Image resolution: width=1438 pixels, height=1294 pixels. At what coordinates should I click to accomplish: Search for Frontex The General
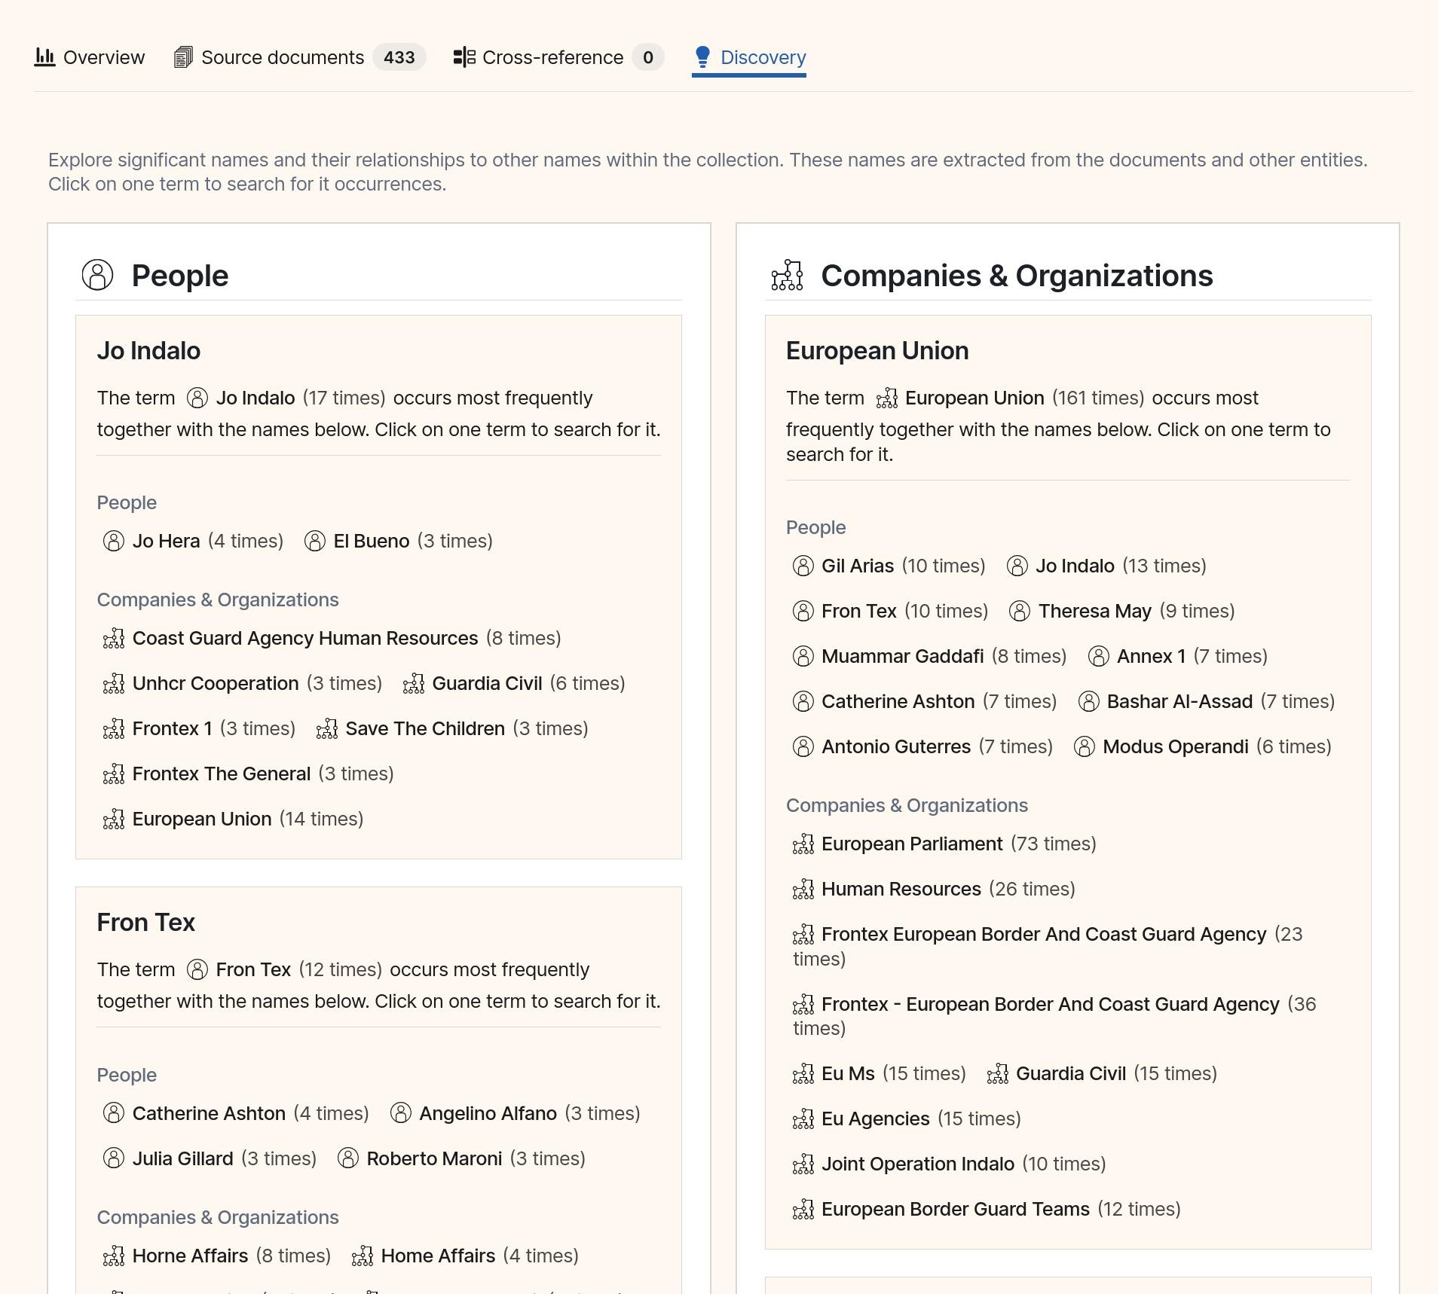coord(248,774)
